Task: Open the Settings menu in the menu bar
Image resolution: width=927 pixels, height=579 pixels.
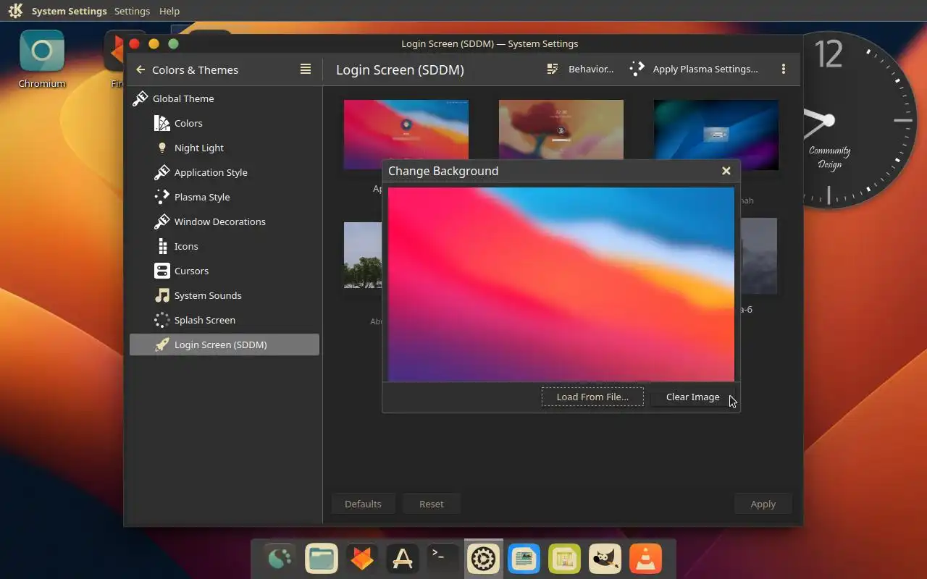Action: (132, 11)
